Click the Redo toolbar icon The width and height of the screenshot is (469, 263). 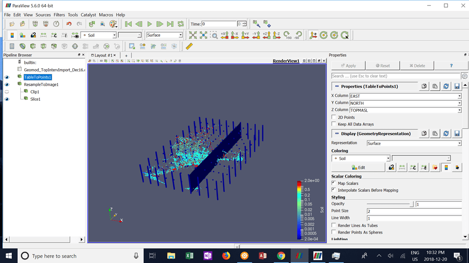79,24
